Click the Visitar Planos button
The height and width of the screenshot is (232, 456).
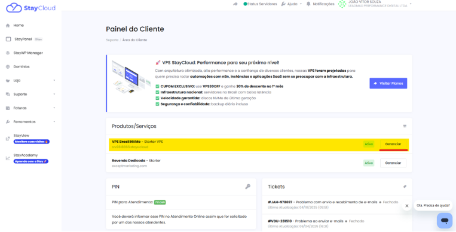(388, 83)
